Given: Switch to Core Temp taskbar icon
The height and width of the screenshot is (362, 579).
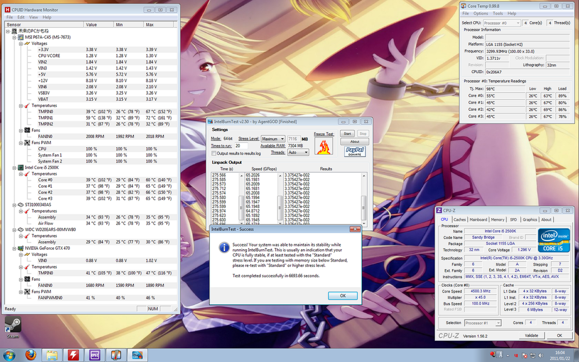Looking at the screenshot, I should point(116,355).
